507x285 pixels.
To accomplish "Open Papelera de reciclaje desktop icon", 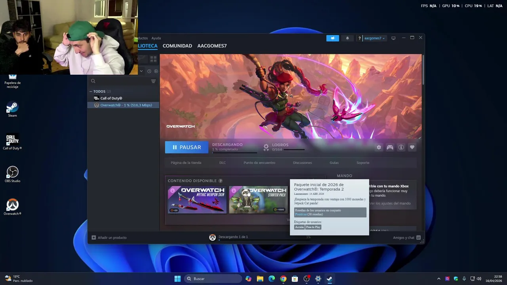I will (x=12, y=81).
